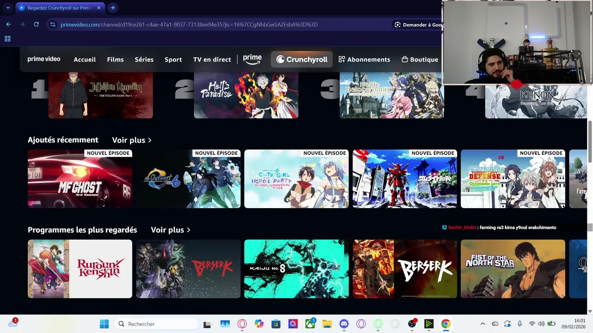This screenshot has width=593, height=333.
Task: Click the browser back arrow
Action: pyautogui.click(x=8, y=25)
